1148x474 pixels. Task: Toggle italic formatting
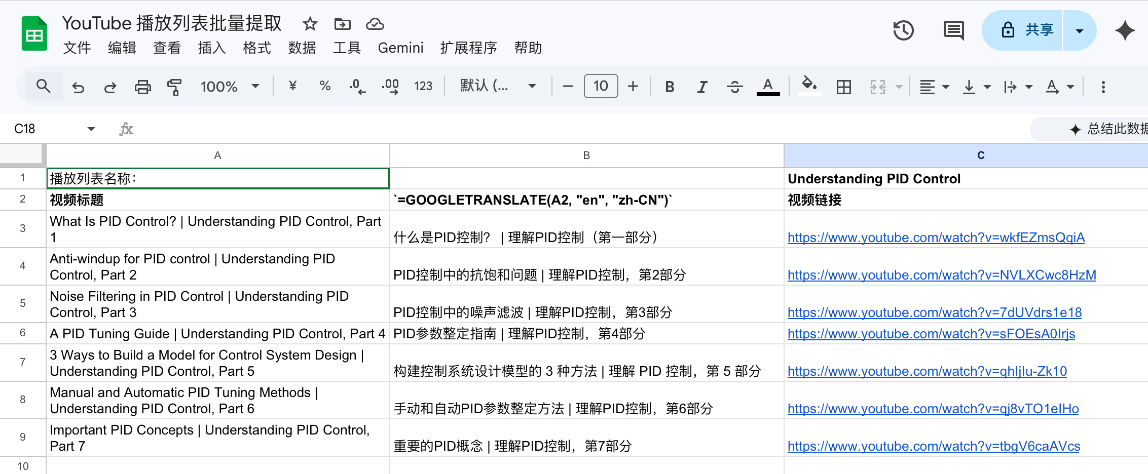pyautogui.click(x=702, y=87)
